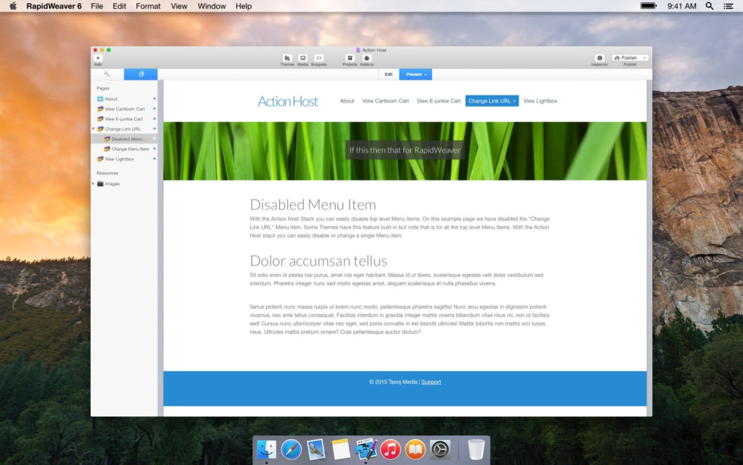
Task: Open the View menu
Action: [179, 6]
